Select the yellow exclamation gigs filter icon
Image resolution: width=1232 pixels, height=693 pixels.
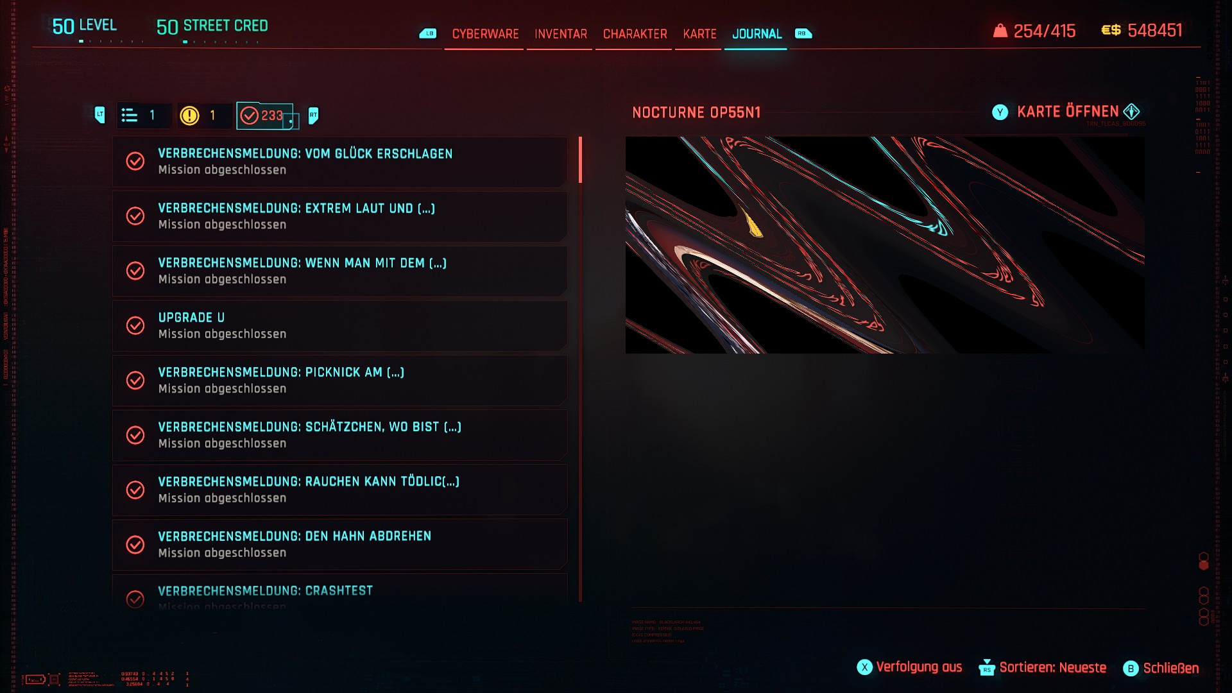[189, 116]
